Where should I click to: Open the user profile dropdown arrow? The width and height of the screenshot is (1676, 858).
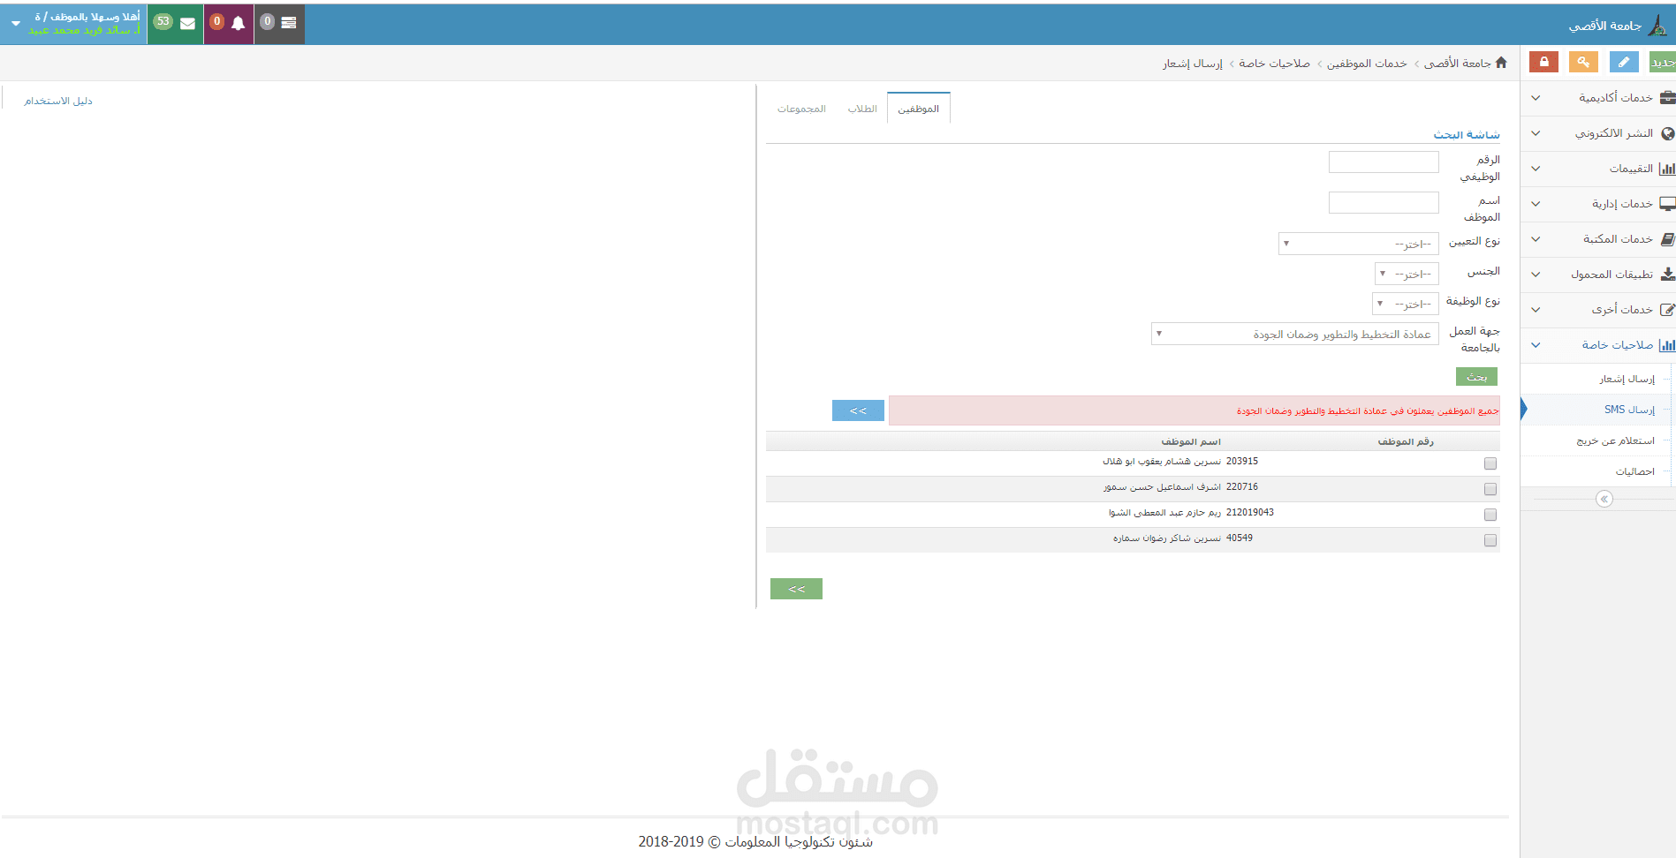pyautogui.click(x=16, y=24)
